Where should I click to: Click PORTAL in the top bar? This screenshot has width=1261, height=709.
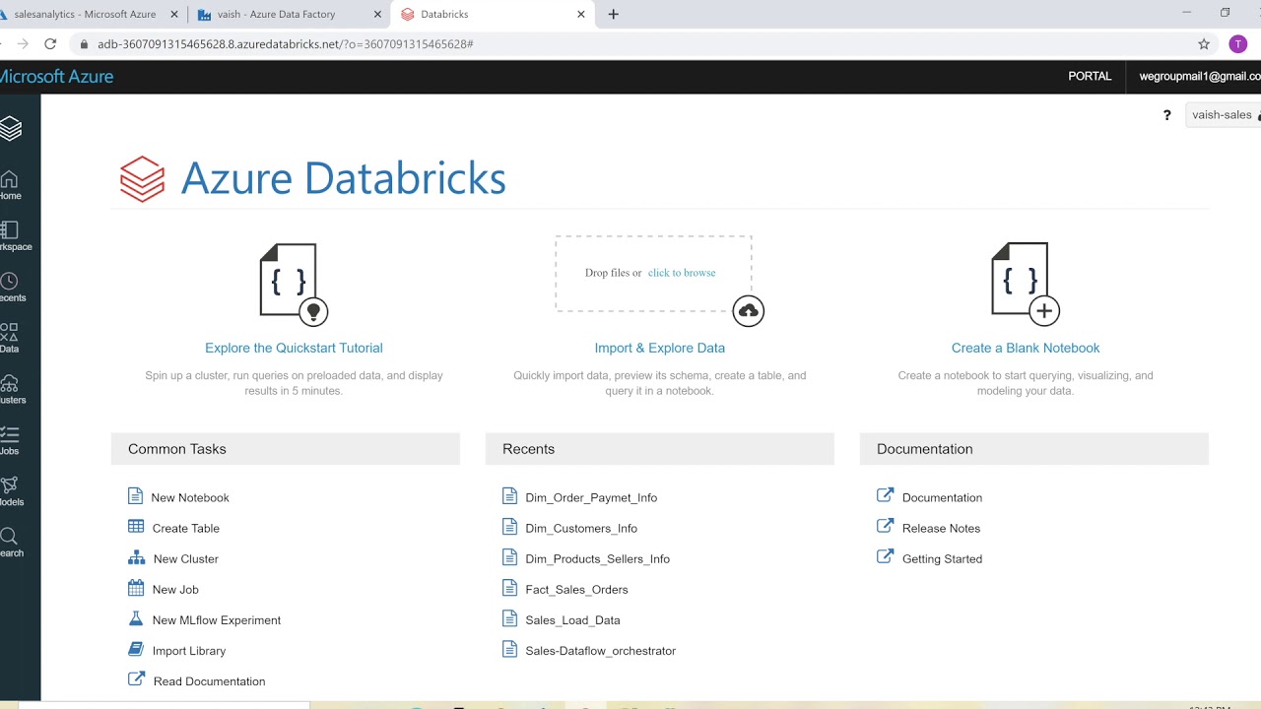coord(1090,76)
